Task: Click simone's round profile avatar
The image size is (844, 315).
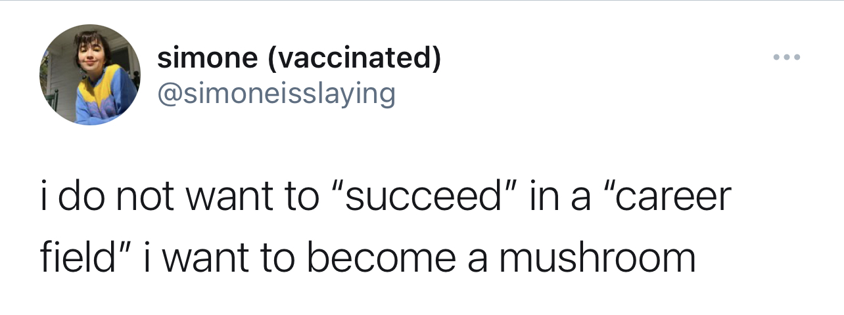Action: point(90,75)
